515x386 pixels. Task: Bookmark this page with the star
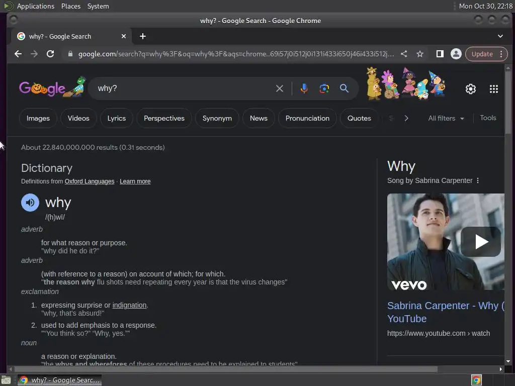click(x=420, y=54)
